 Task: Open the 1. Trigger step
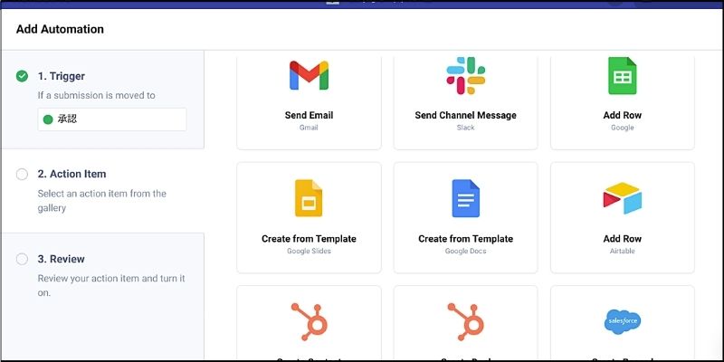[62, 76]
